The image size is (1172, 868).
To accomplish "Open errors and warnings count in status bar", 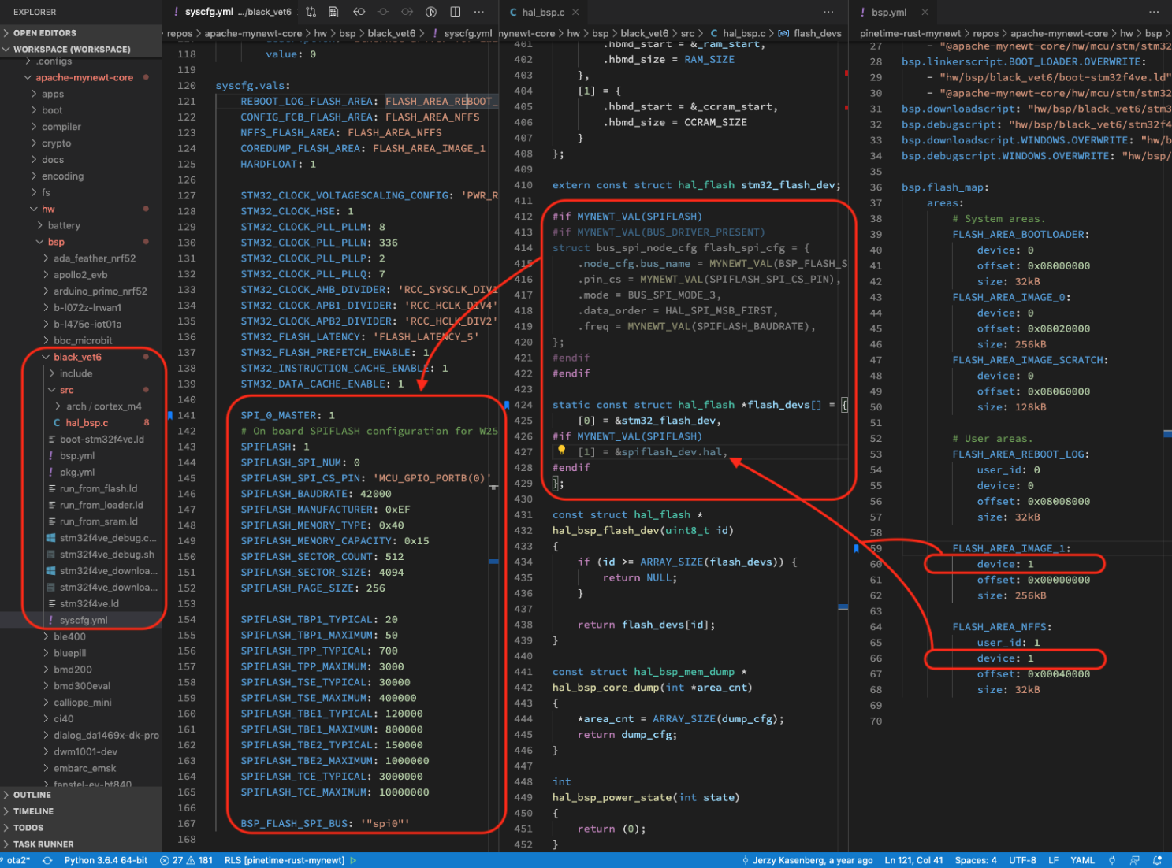I will pyautogui.click(x=187, y=860).
